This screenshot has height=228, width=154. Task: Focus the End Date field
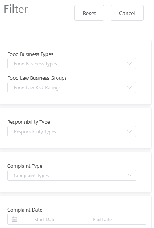pyautogui.click(x=102, y=220)
